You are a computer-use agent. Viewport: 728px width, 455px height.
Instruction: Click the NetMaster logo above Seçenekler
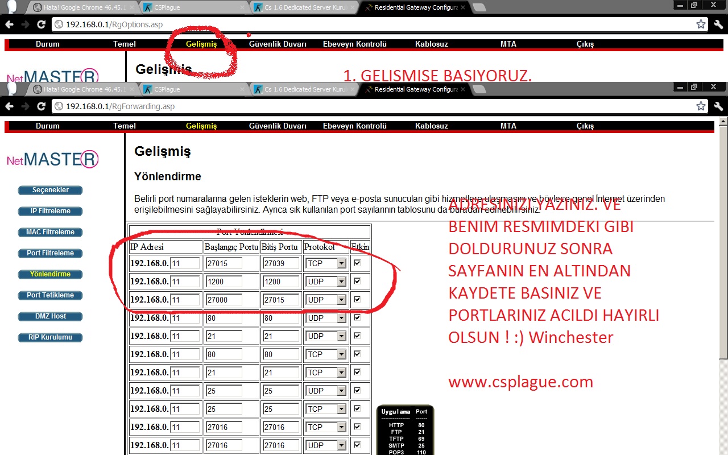(x=52, y=159)
